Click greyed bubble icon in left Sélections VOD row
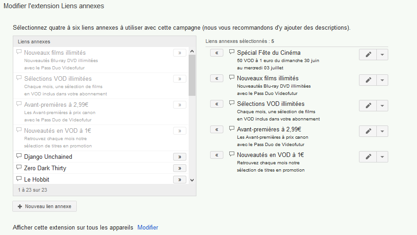Viewport: 417px width, 235px height. click(x=19, y=78)
